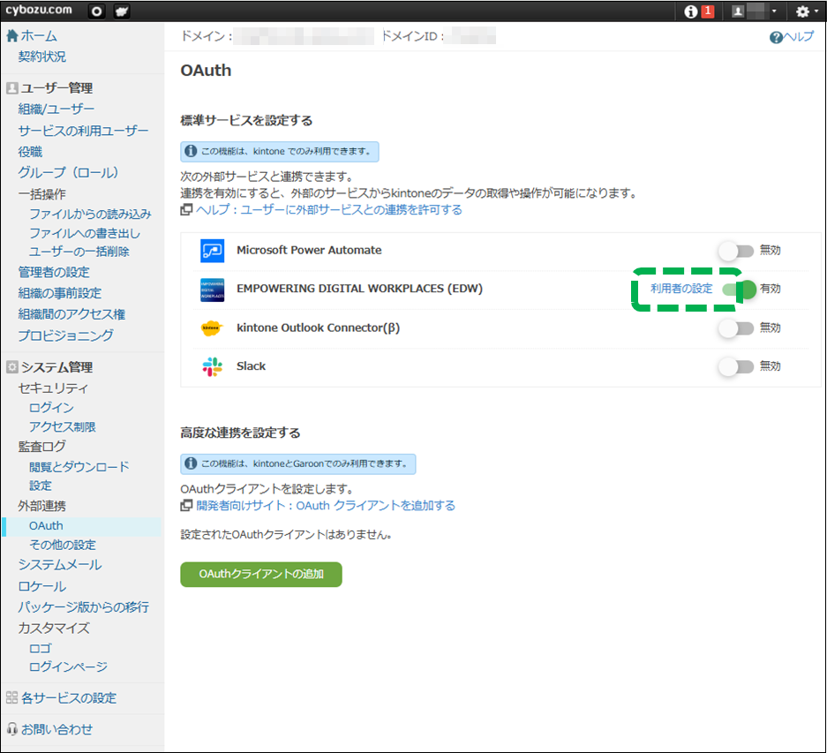This screenshot has width=827, height=753.
Task: Click the circular app icon beside cybozu.com
Action: point(96,11)
